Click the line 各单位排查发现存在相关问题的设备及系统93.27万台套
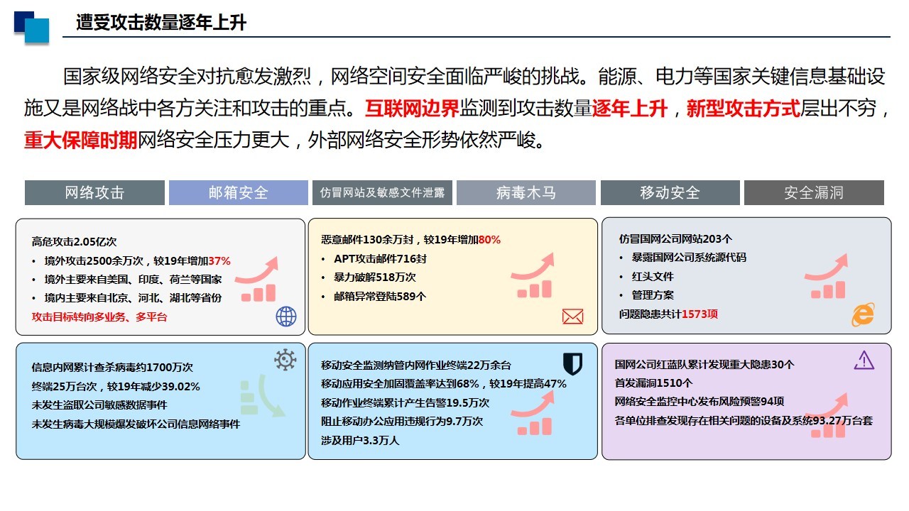Screen dimensions: 909x511 (x=744, y=420)
